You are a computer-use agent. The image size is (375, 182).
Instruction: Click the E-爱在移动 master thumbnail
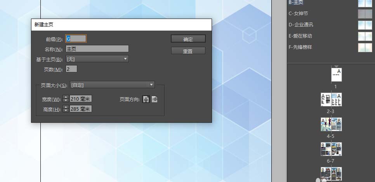point(365,36)
